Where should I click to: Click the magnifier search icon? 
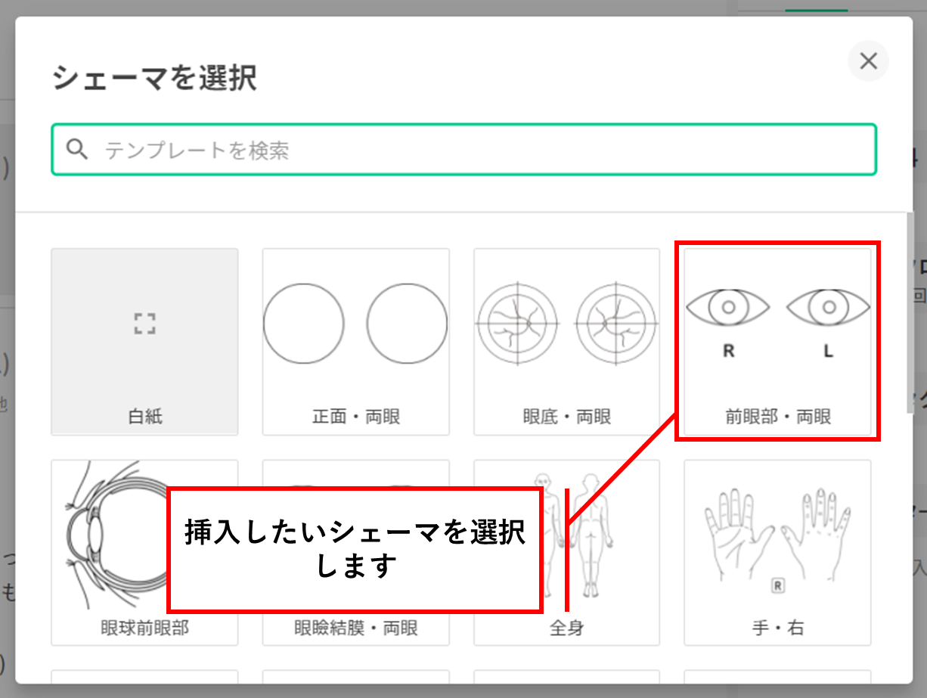point(77,150)
